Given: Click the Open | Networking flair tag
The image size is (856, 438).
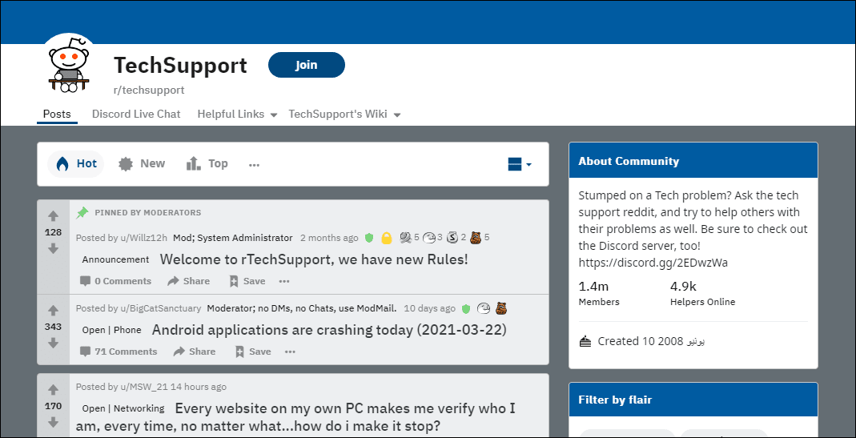Looking at the screenshot, I should tap(123, 408).
